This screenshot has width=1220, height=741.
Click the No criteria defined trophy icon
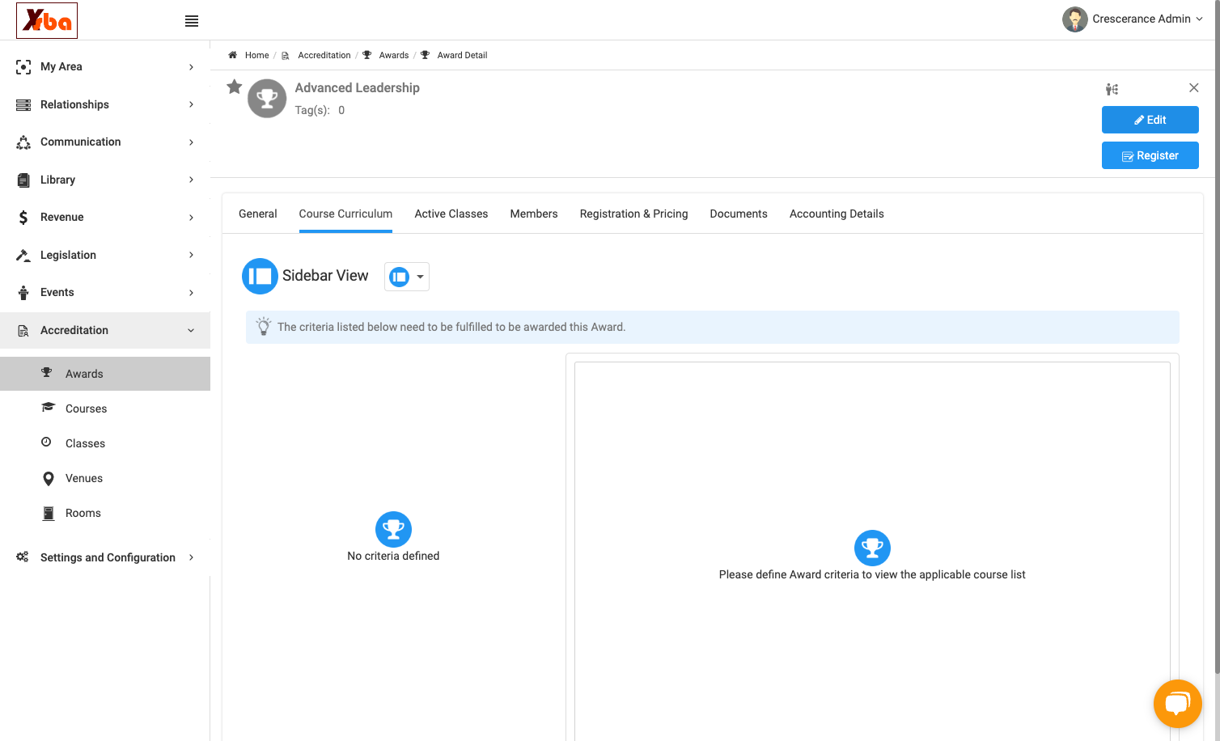click(393, 529)
